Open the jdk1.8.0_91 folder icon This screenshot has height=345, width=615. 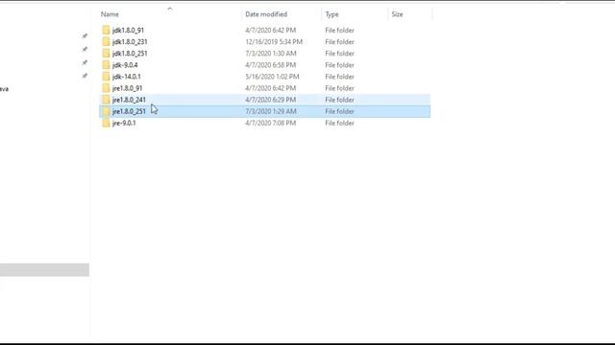tap(106, 30)
